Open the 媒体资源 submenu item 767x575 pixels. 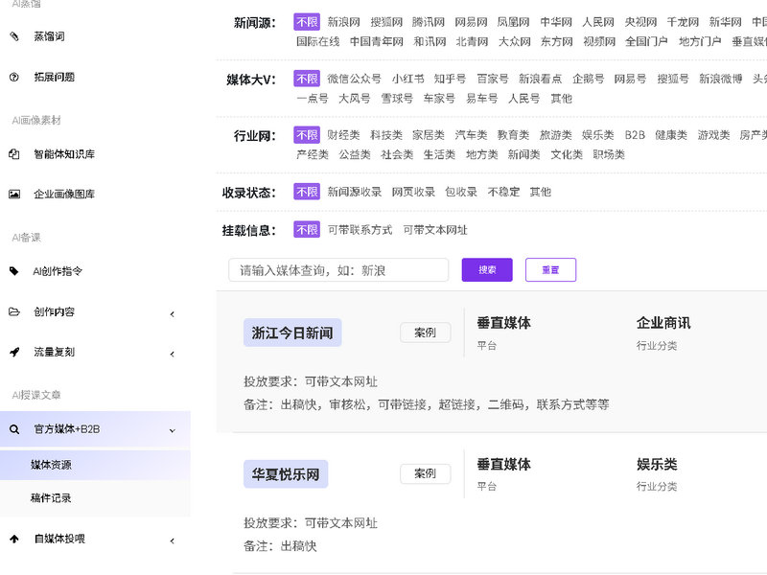point(51,465)
